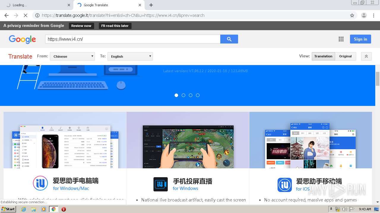View site information icon in address bar
This screenshot has height=213, width=380.
(x=37, y=15)
